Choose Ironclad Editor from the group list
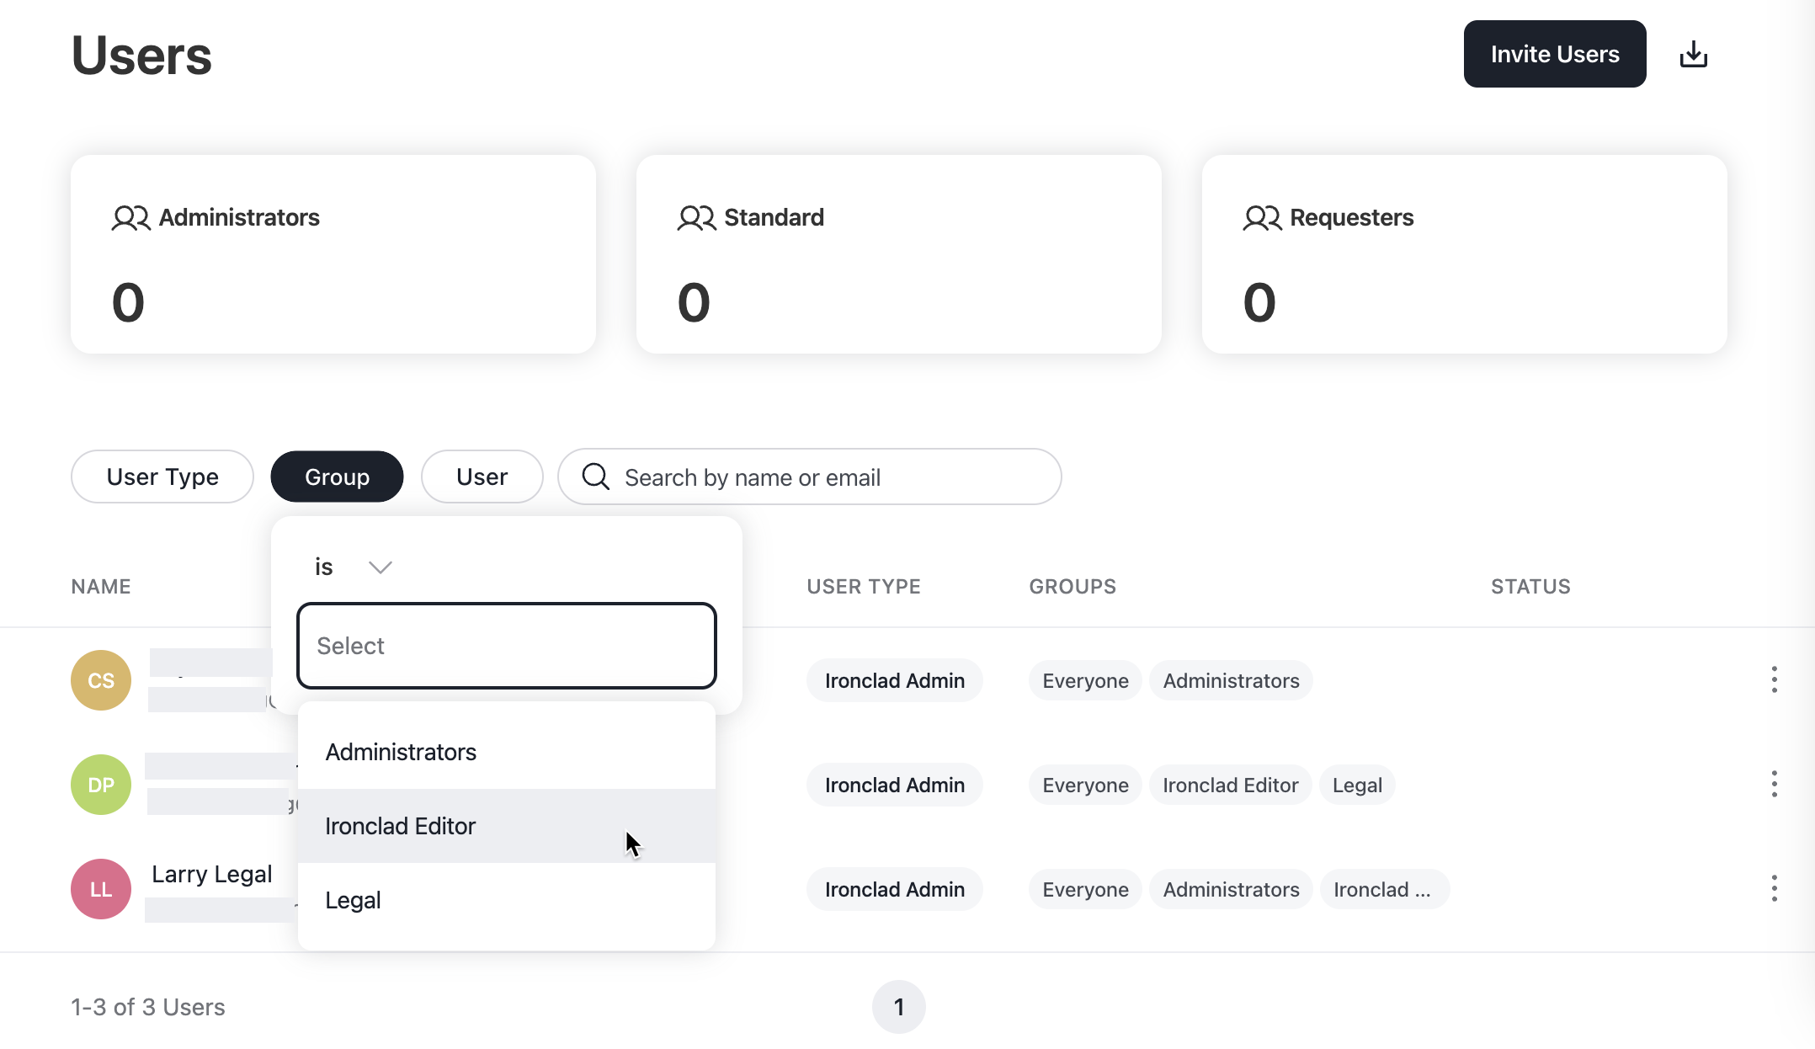 [507, 826]
